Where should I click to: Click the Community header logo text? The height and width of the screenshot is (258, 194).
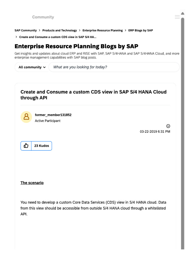(x=43, y=17)
